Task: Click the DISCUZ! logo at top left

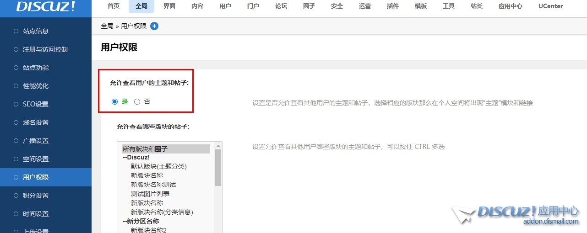Action: [46, 6]
